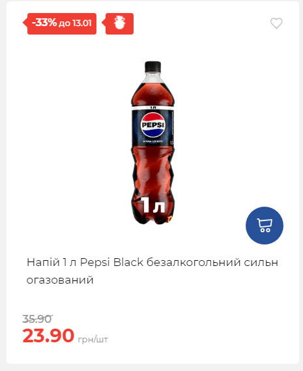Screen dimensions: 303x371
Task: Add Pepsi Black to shopping cart
Action: click(x=265, y=226)
